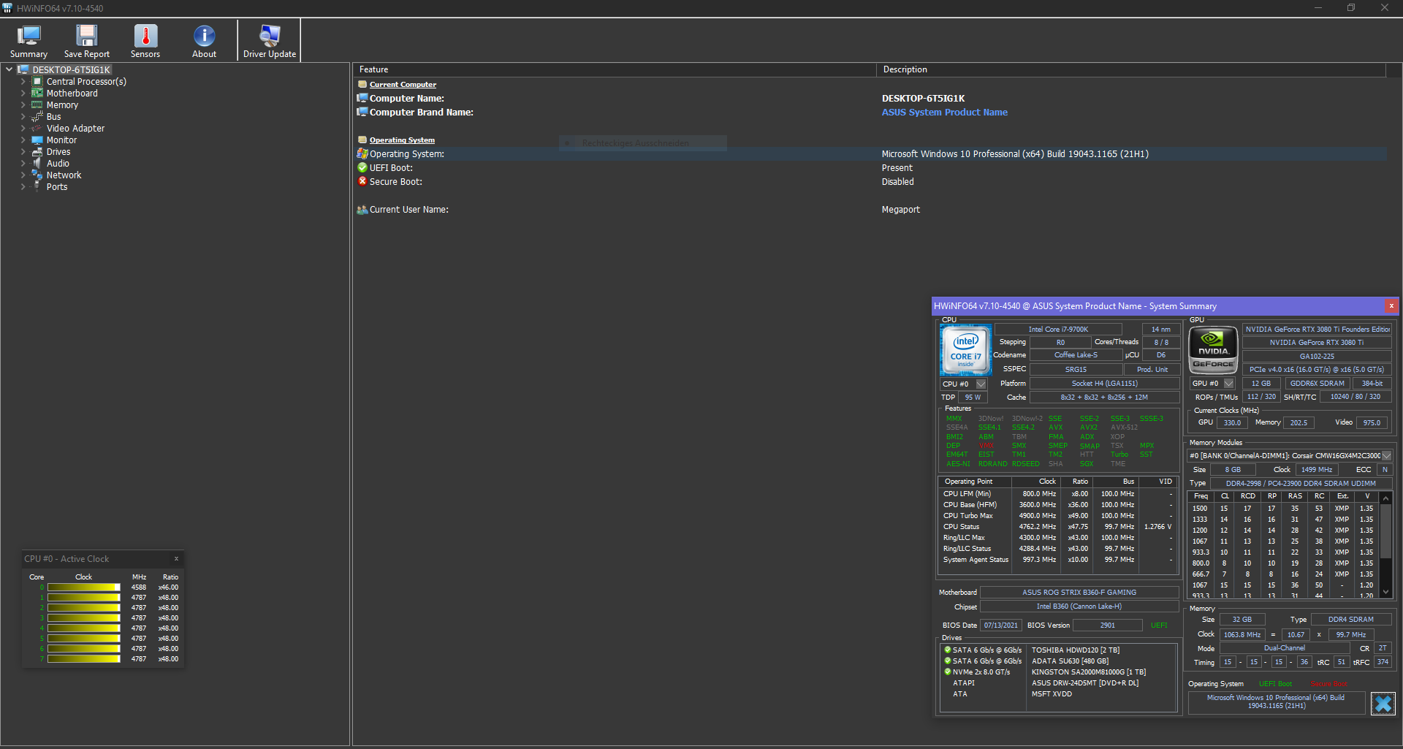Click the Windows flag icon on Operating System row
The image size is (1403, 749).
pyautogui.click(x=362, y=153)
